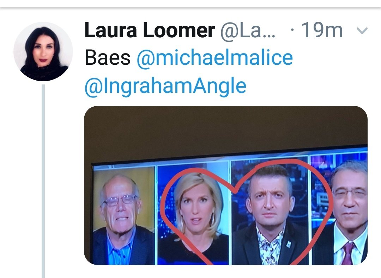Click the tweet text word Baes
381x278 pixels.
(108, 58)
